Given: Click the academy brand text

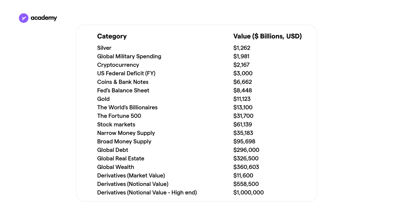Looking at the screenshot, I should [x=44, y=18].
